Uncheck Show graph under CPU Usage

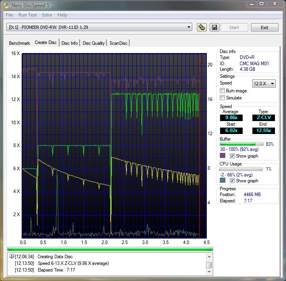click(x=232, y=181)
